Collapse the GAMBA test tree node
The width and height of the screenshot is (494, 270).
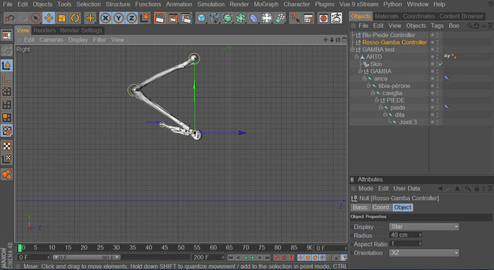pyautogui.click(x=352, y=49)
